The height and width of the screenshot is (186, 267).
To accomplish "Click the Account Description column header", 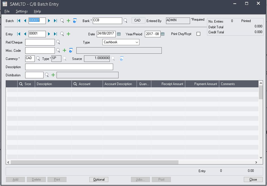I will click(120, 84).
